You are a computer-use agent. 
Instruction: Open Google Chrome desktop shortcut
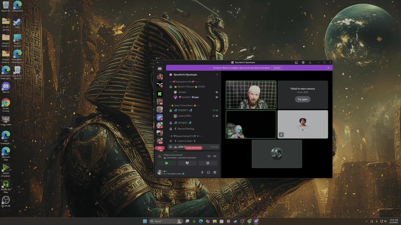pos(6,105)
